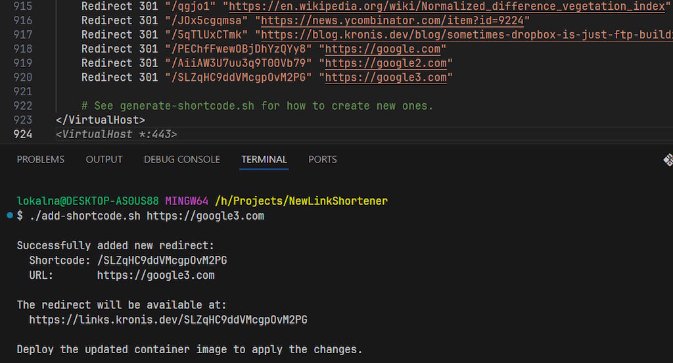Click line number 923 in the gutter

(x=23, y=120)
